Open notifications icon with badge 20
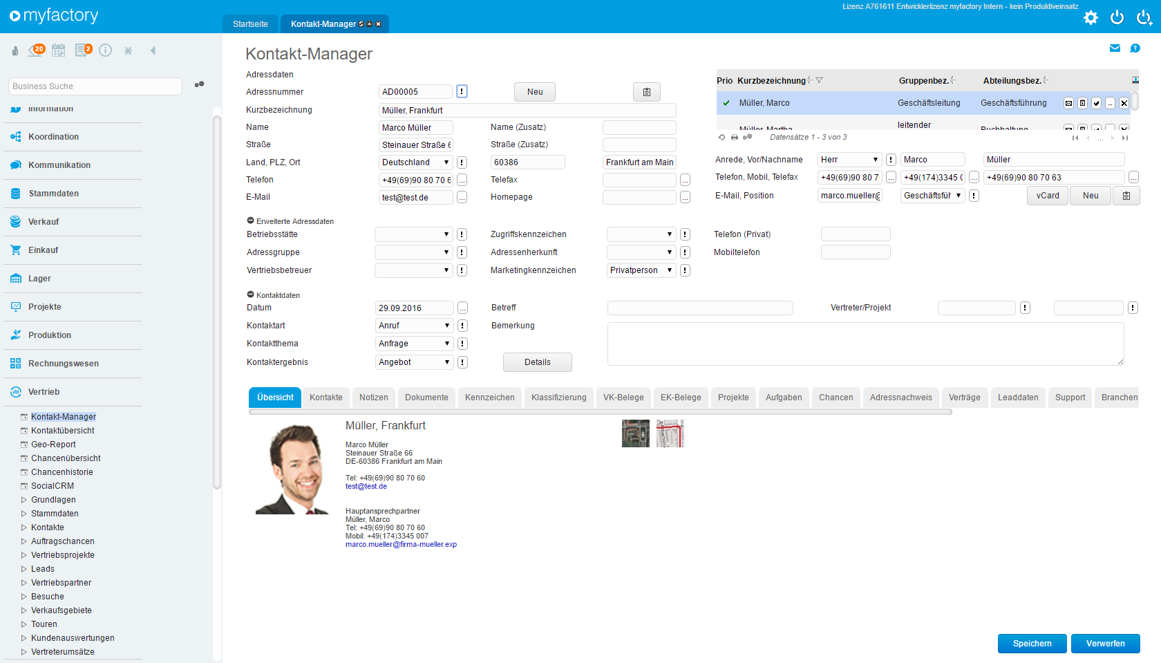The image size is (1161, 663). [x=36, y=50]
